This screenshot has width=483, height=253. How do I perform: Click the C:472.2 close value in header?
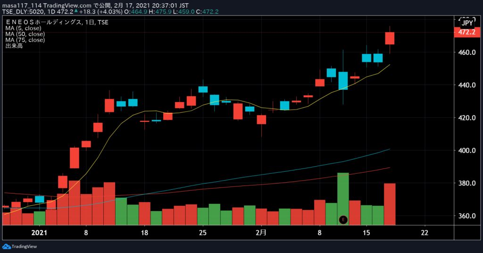click(x=208, y=12)
